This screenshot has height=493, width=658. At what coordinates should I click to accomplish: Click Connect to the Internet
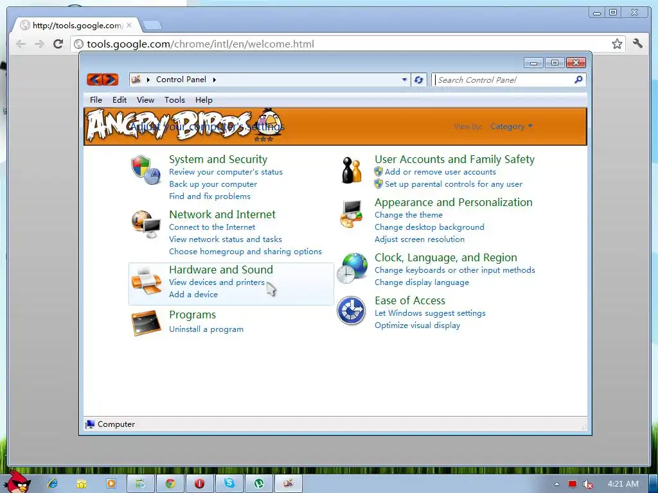212,227
